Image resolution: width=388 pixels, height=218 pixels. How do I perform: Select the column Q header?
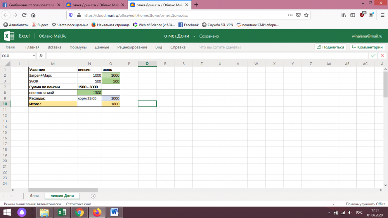pyautogui.click(x=147, y=64)
